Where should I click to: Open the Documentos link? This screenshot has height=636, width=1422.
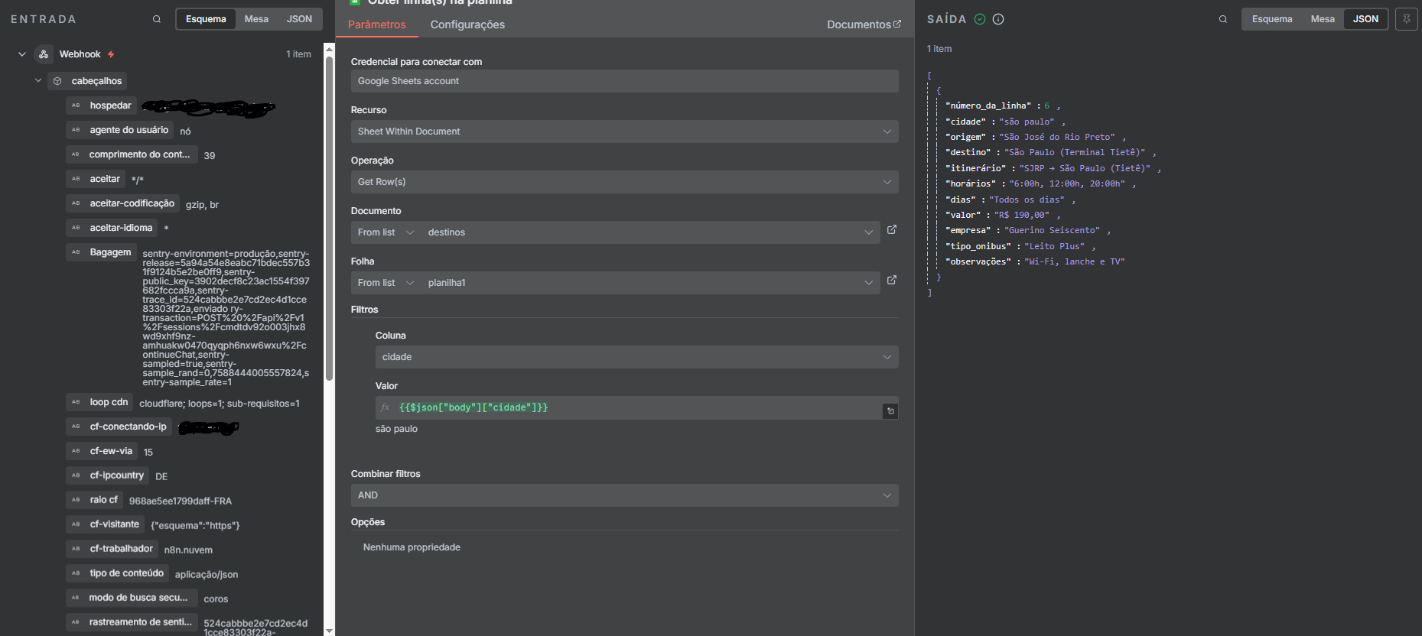click(x=864, y=24)
